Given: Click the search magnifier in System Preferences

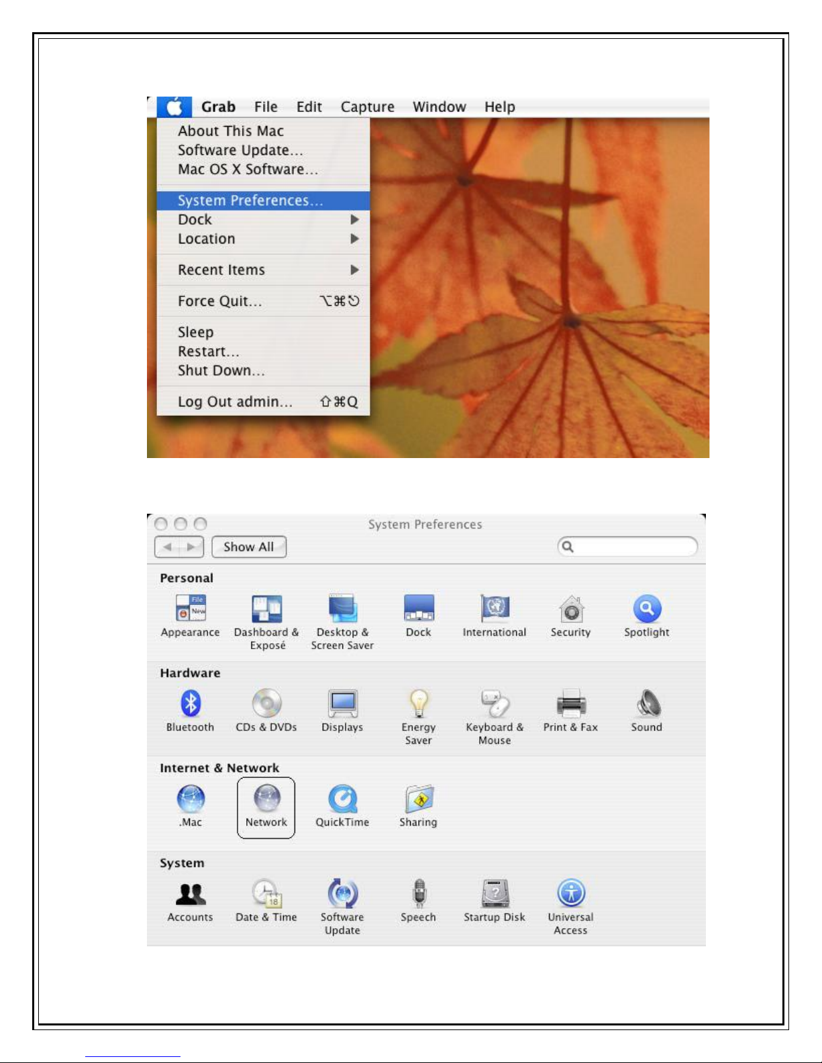Looking at the screenshot, I should tap(568, 547).
